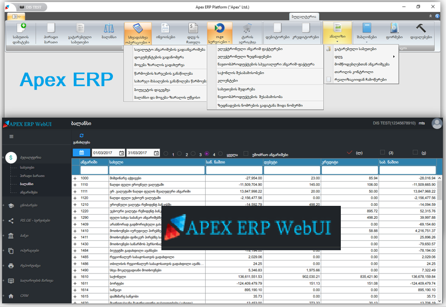Click the სახელი column filter field
The width and height of the screenshot is (446, 308).
[x=157, y=170]
